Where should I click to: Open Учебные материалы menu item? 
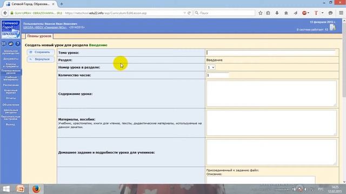coord(11,78)
